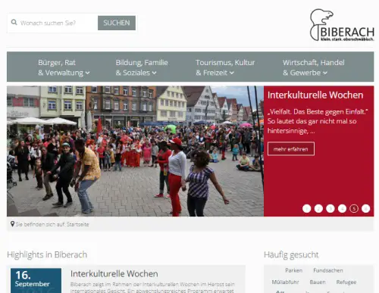Image resolution: width=379 pixels, height=293 pixels.
Task: Switch to slide 6 of carousel
Action: [365, 208]
